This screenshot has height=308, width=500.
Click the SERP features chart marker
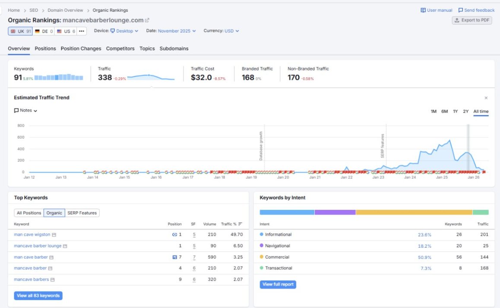tap(382, 146)
